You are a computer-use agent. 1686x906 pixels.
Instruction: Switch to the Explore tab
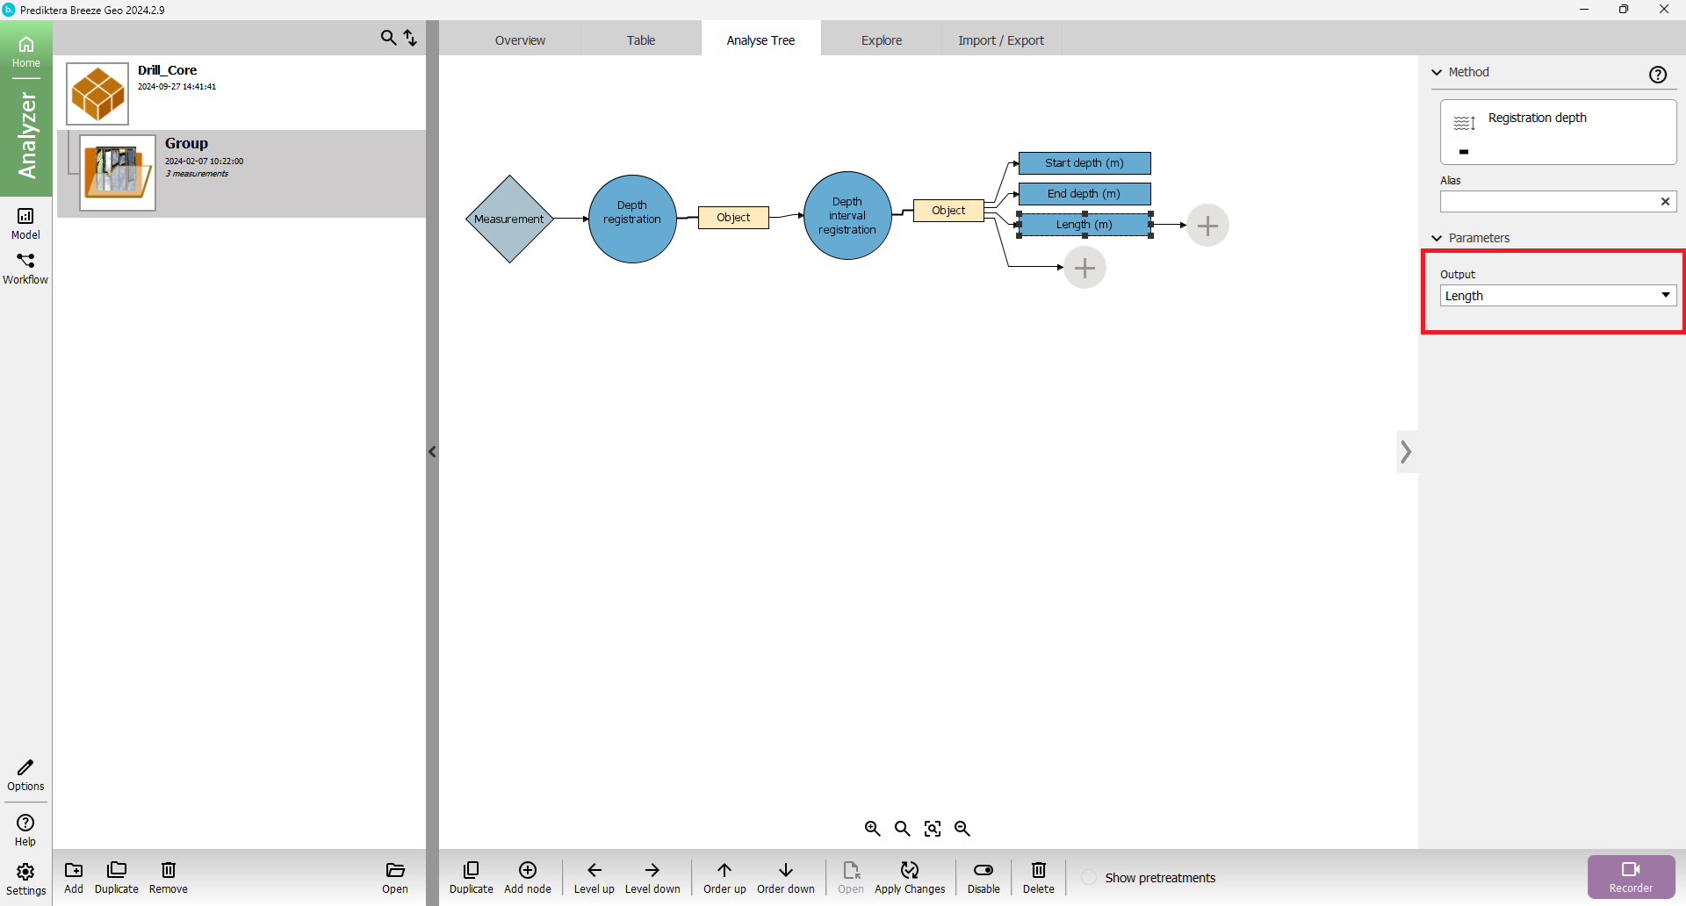pyautogui.click(x=881, y=40)
